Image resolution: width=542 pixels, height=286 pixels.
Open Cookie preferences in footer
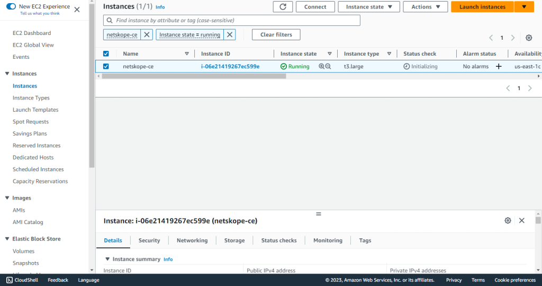515,280
